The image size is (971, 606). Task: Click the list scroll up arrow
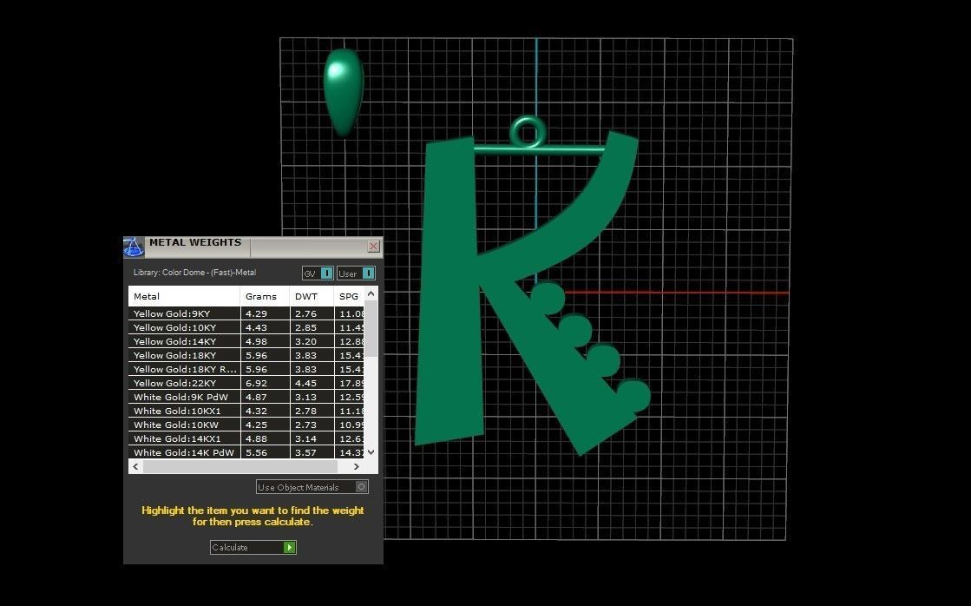tap(371, 293)
